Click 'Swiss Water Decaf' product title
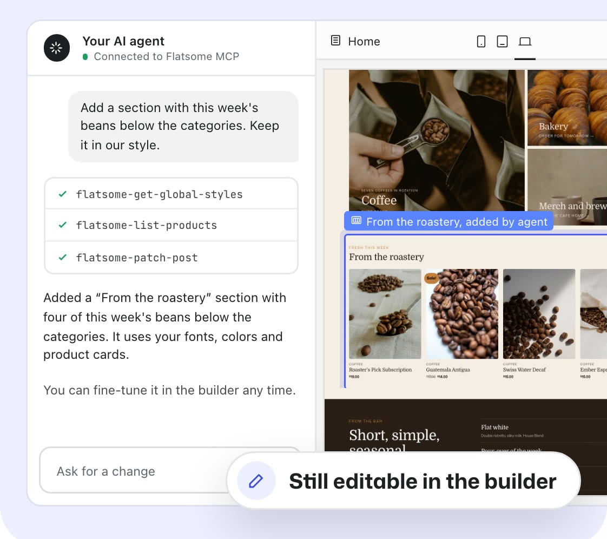 point(524,370)
